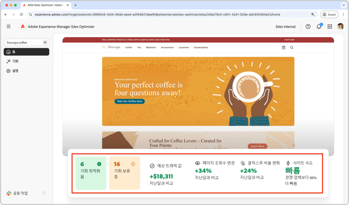The width and height of the screenshot is (349, 205).
Task: Click SHOP NOW in the red banner
Action: click(x=289, y=40)
